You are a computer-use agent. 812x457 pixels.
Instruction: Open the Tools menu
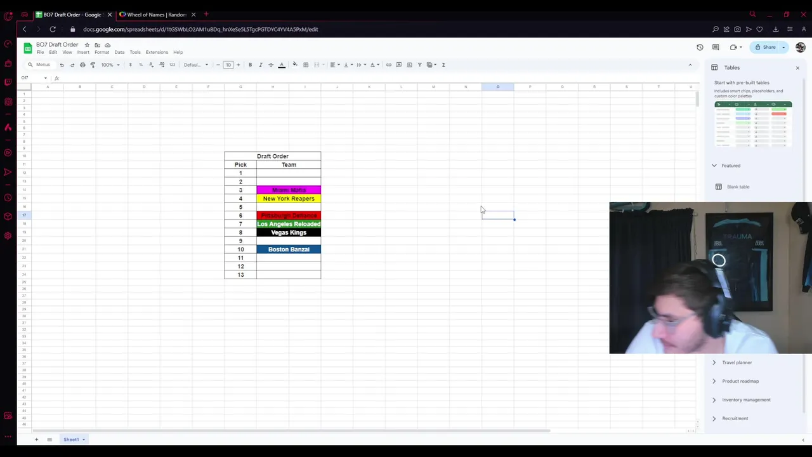coord(135,52)
